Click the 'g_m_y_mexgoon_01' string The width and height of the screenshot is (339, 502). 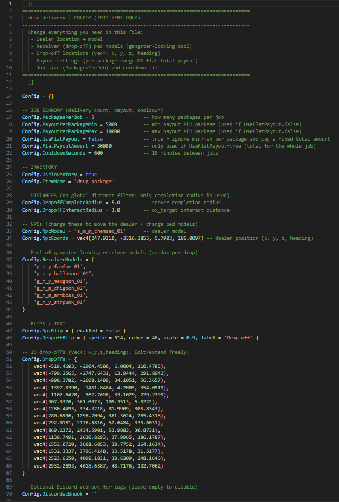point(61,281)
